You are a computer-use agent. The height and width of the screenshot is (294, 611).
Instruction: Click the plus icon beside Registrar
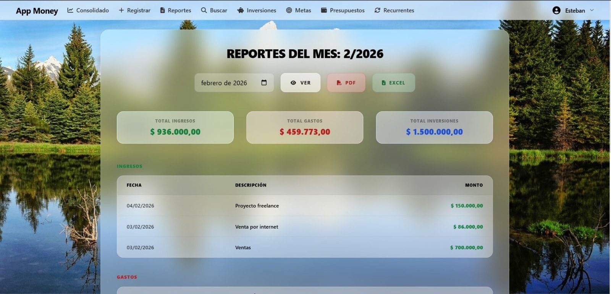pos(121,10)
